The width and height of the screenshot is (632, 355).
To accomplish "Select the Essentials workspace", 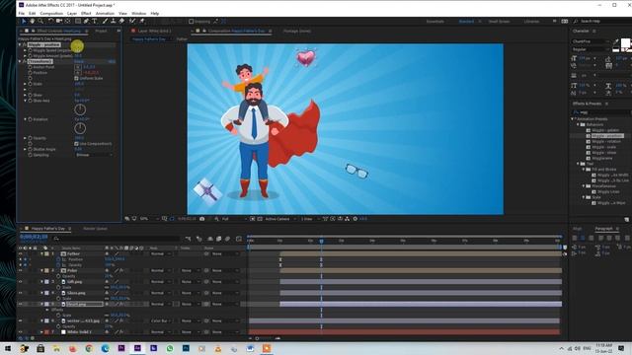I will 435,22.
